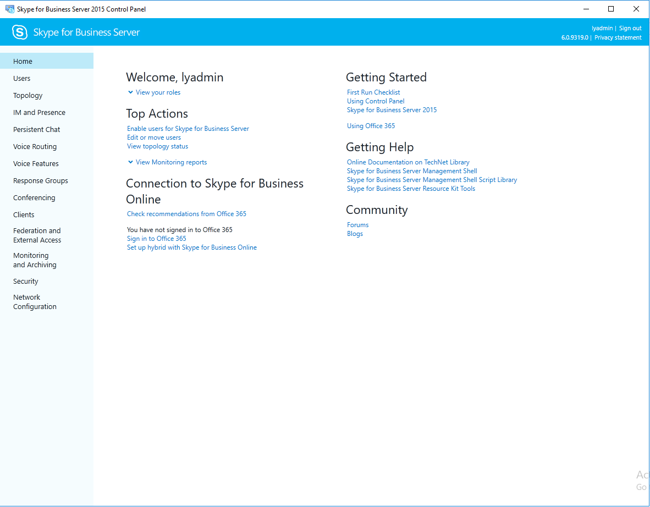This screenshot has height=507, width=650.
Task: Click version number 6.0.9319.0
Action: tap(575, 37)
